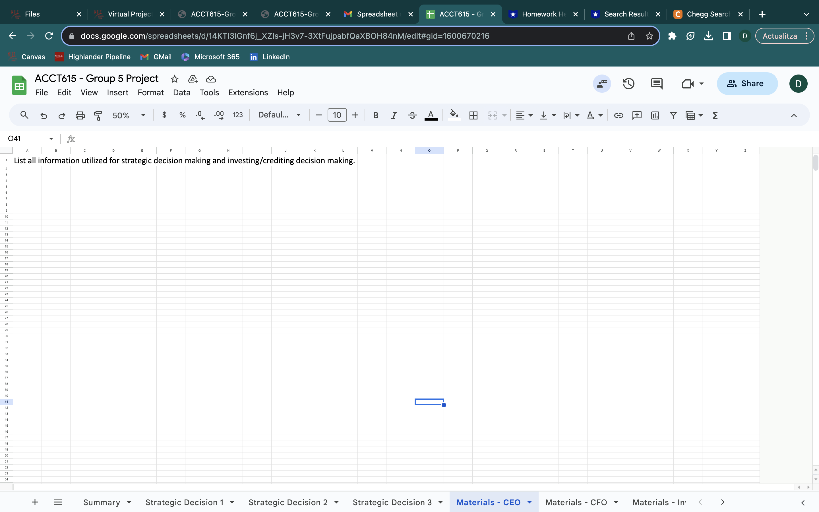Click the Share button
The width and height of the screenshot is (819, 512).
(x=747, y=84)
